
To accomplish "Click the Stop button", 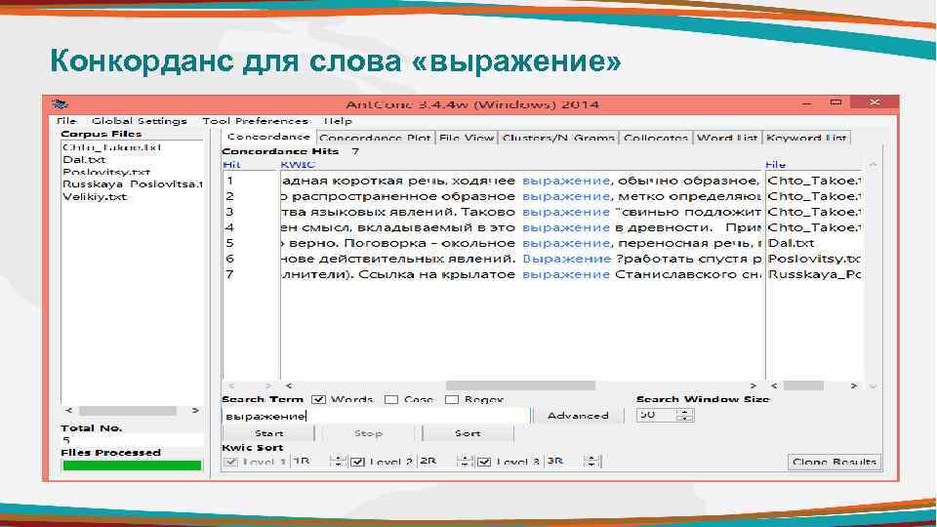I will click(368, 433).
